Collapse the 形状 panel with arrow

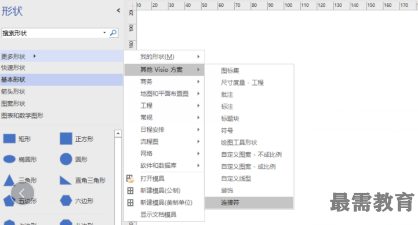pyautogui.click(x=118, y=10)
